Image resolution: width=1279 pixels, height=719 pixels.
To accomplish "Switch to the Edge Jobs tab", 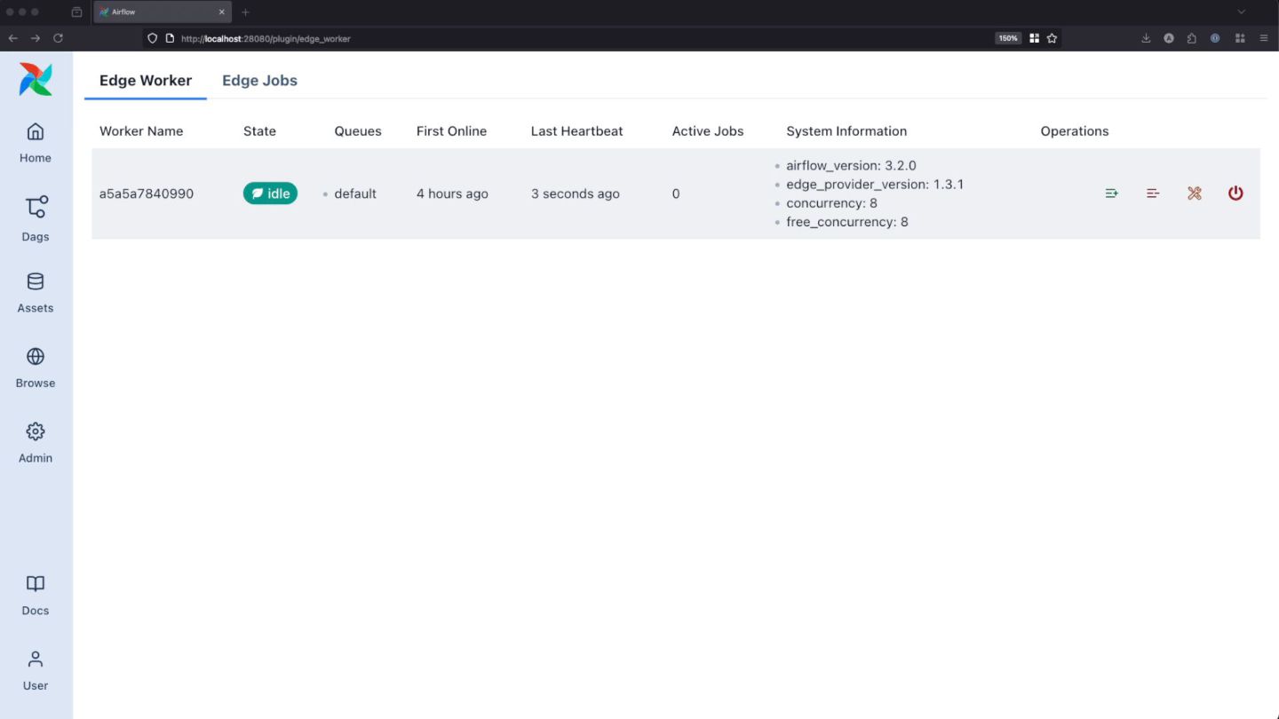I will (x=259, y=80).
